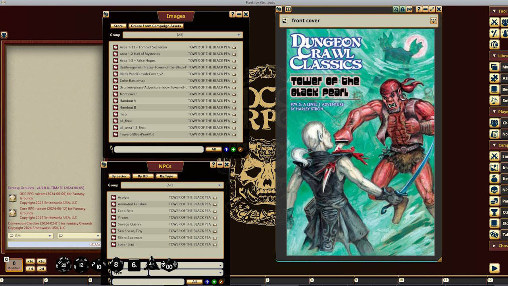508x286 pixels.
Task: Open the GM chat identity dropdown
Action: 30,236
